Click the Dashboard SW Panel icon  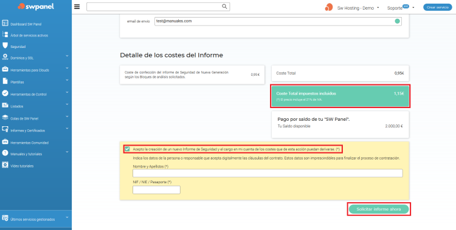point(5,23)
